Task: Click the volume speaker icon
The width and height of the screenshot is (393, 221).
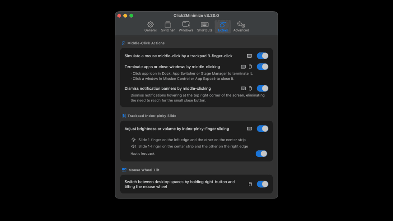Action: [134, 147]
